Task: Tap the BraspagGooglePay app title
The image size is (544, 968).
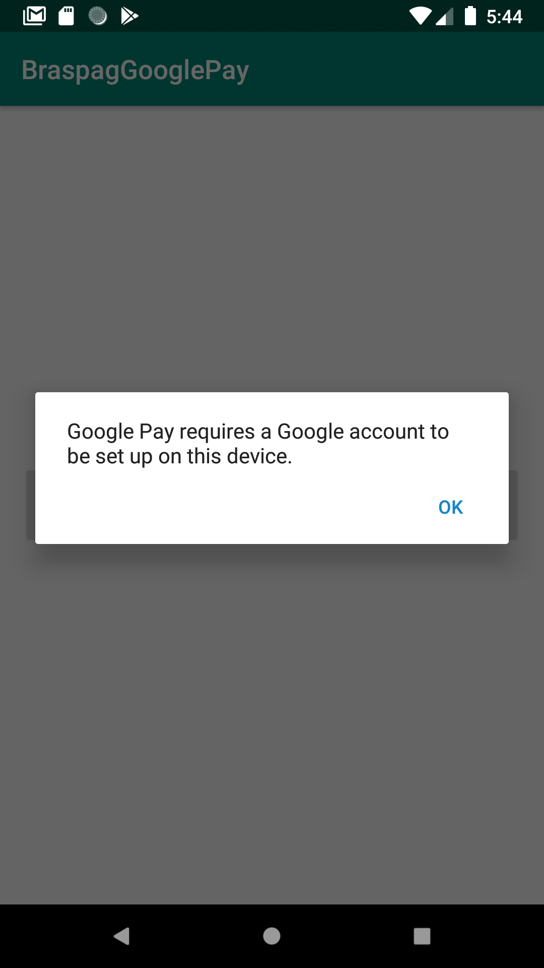Action: pos(135,70)
